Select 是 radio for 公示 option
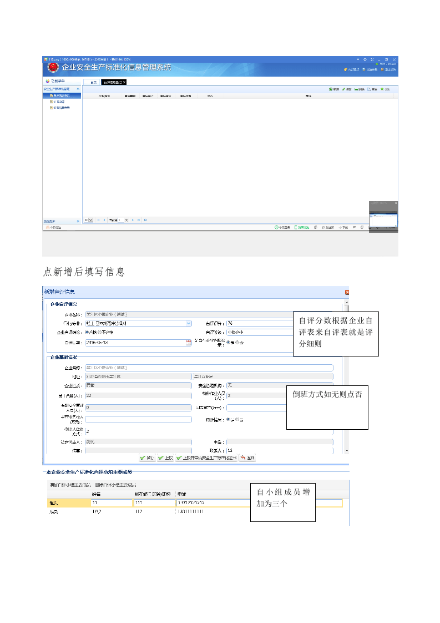 228,343
